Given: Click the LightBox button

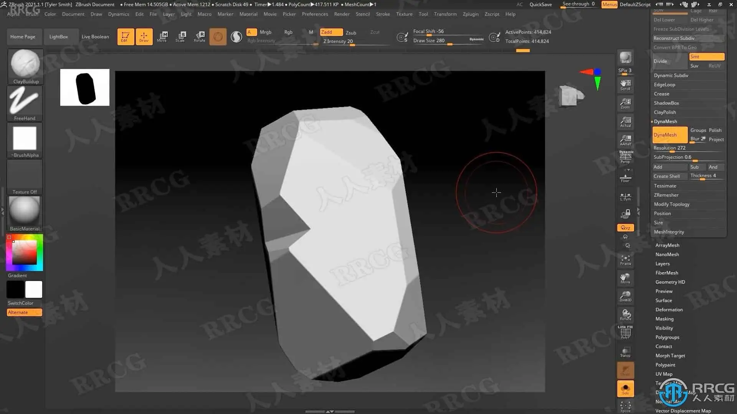Looking at the screenshot, I should coord(58,37).
